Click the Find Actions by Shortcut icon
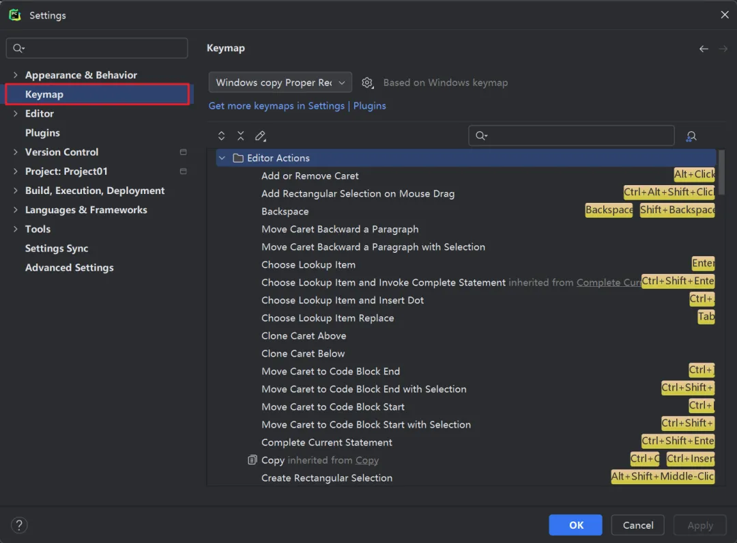This screenshot has width=737, height=543. coord(691,136)
